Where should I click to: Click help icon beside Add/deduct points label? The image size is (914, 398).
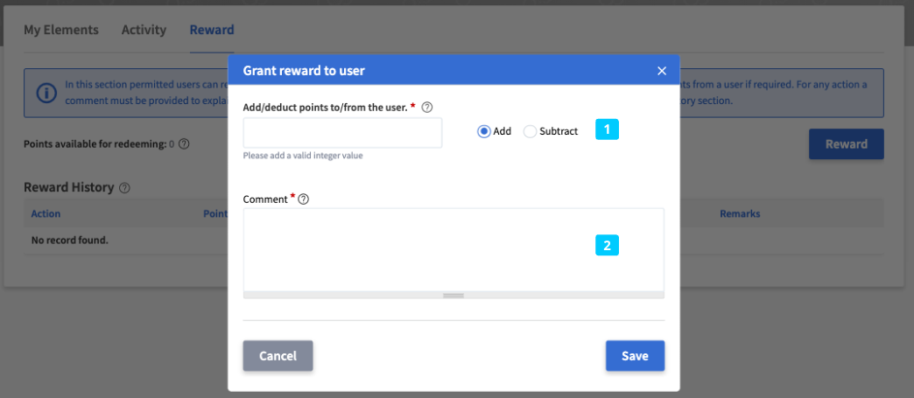[x=427, y=107]
